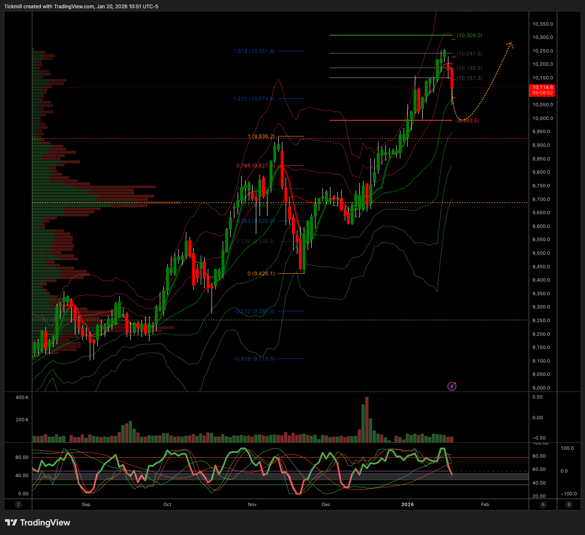Click the red notification dot on the lightning icon
The image size is (585, 535).
pyautogui.click(x=454, y=384)
